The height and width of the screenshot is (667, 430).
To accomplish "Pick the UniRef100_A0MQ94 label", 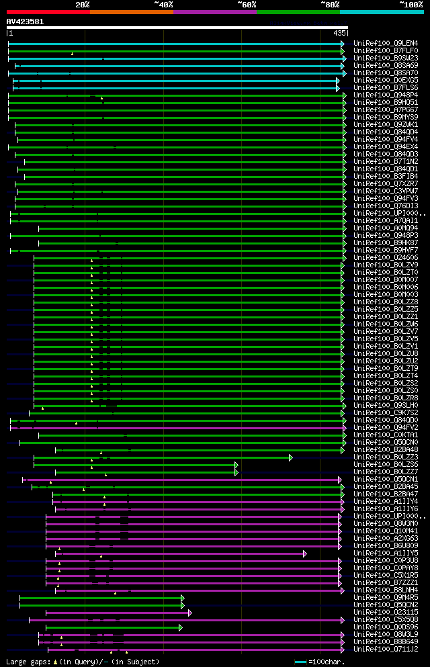I will point(386,228).
